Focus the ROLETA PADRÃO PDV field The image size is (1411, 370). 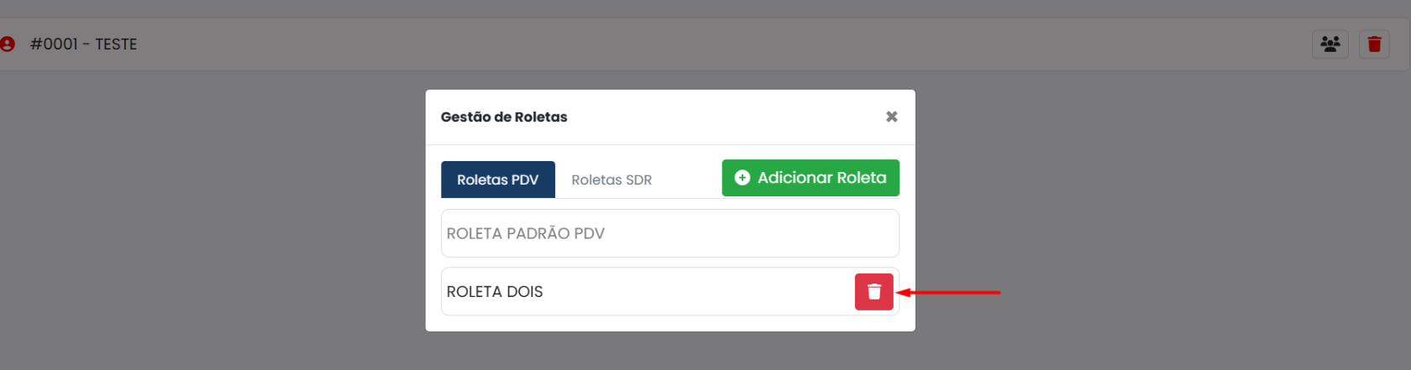coord(670,233)
